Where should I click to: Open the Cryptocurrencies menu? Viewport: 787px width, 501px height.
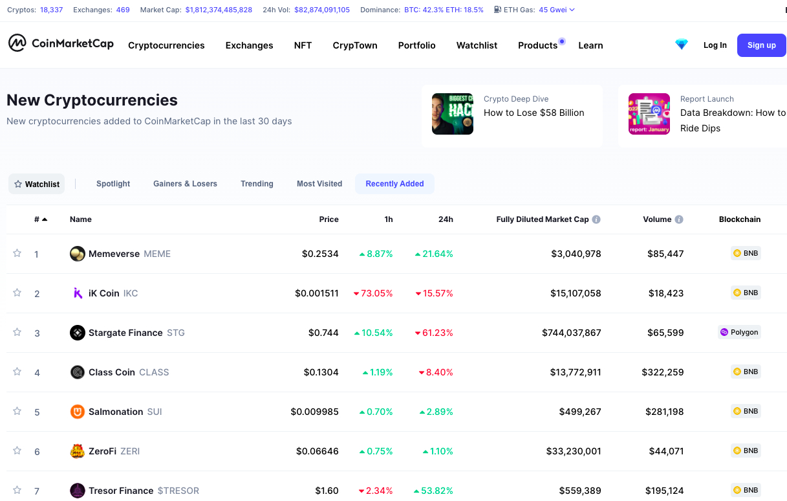[x=166, y=45]
